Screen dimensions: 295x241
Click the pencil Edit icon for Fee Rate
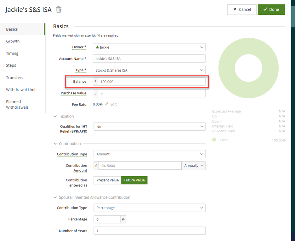(x=107, y=104)
